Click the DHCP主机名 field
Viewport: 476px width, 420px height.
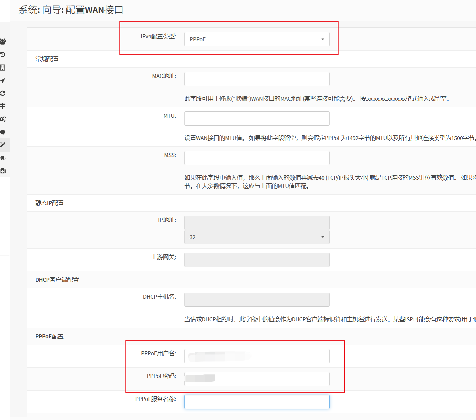[x=257, y=300]
